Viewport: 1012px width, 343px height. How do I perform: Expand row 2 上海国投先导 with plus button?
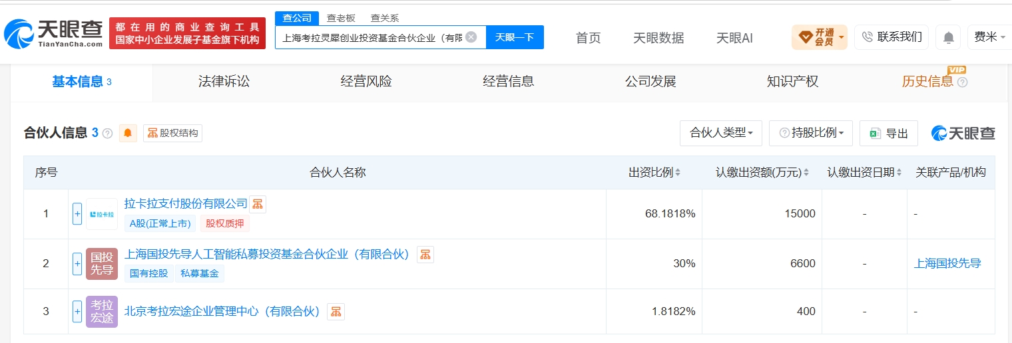tap(77, 264)
